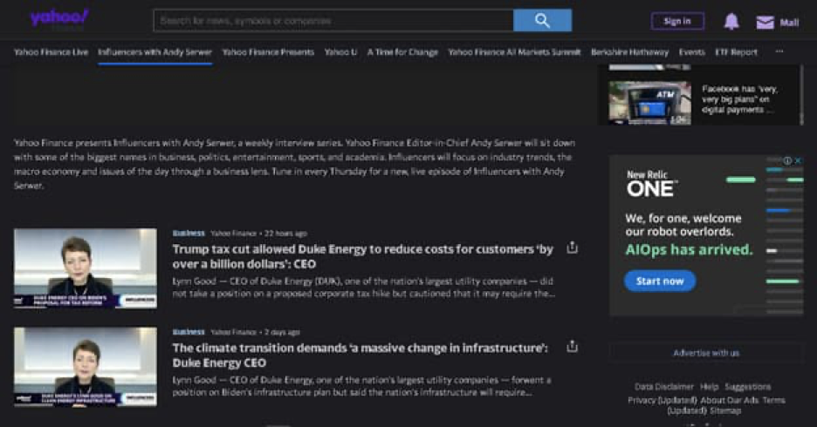Click summary mentioning Biden's infrastructure plan
The width and height of the screenshot is (817, 427).
pos(361,386)
